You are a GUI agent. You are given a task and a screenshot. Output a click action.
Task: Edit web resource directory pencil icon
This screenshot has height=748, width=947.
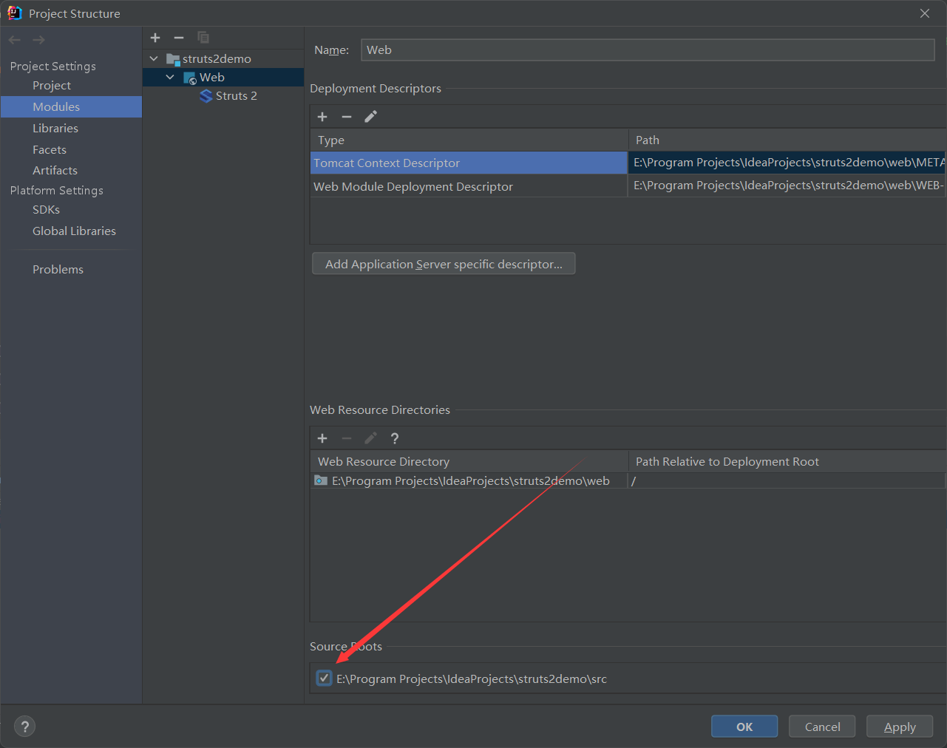coord(371,438)
